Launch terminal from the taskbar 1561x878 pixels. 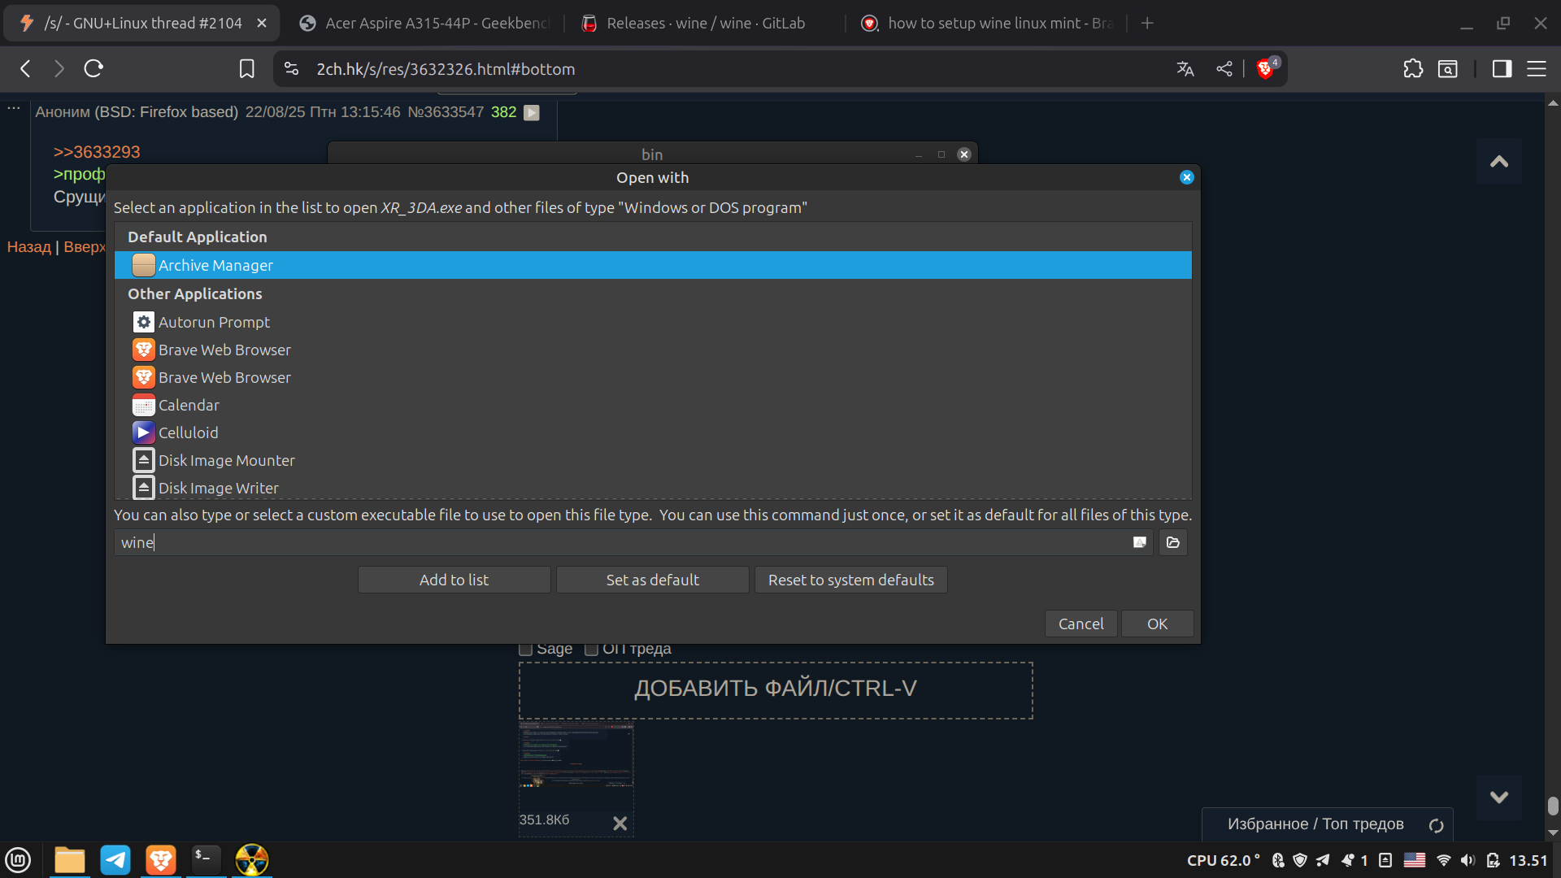click(206, 859)
